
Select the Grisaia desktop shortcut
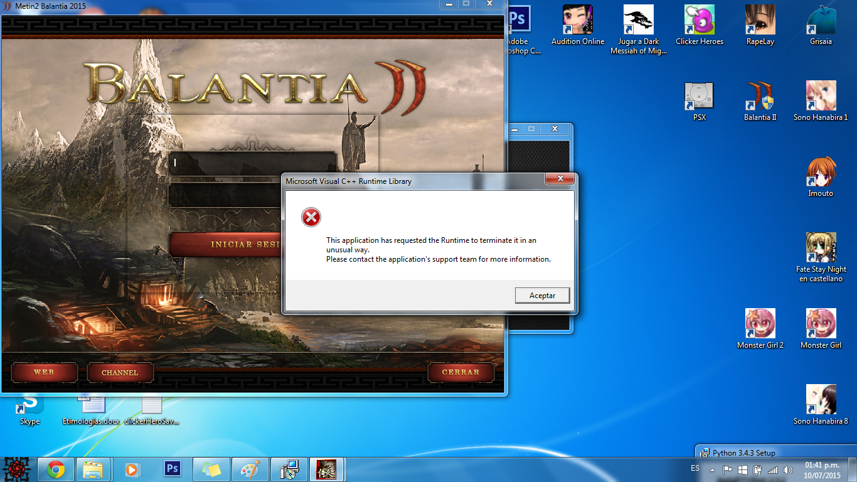click(821, 26)
